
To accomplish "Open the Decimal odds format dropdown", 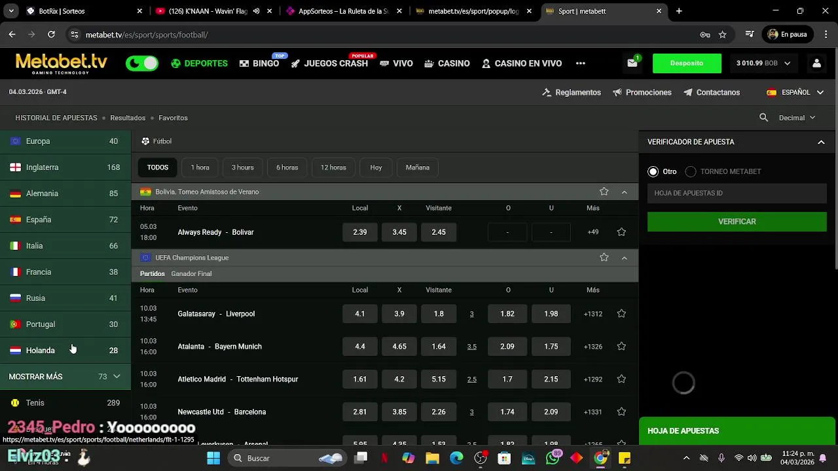I will click(797, 118).
